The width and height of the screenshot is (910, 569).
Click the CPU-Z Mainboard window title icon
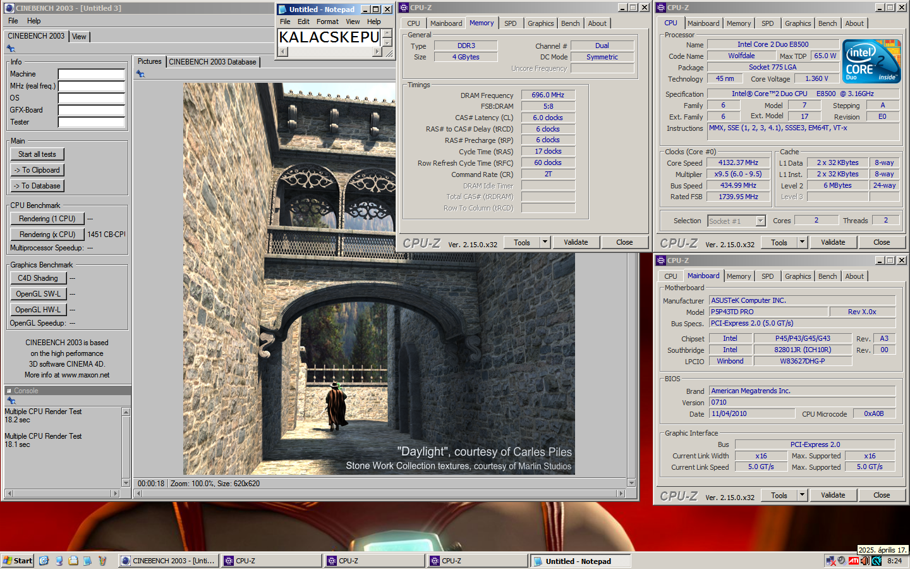[x=661, y=260]
